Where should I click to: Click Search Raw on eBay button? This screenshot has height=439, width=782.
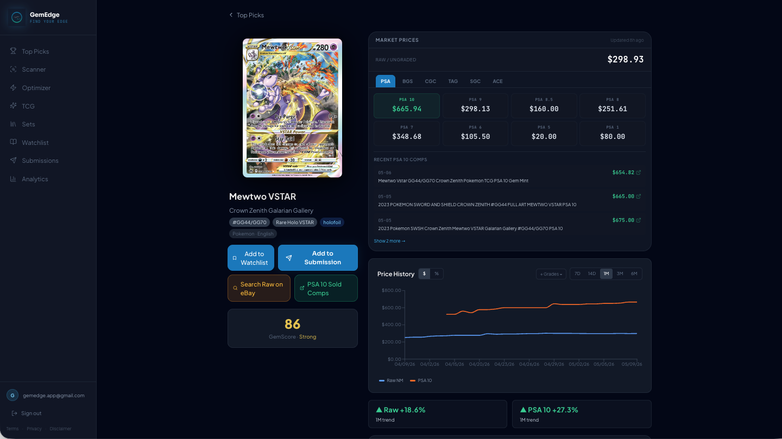tap(259, 288)
